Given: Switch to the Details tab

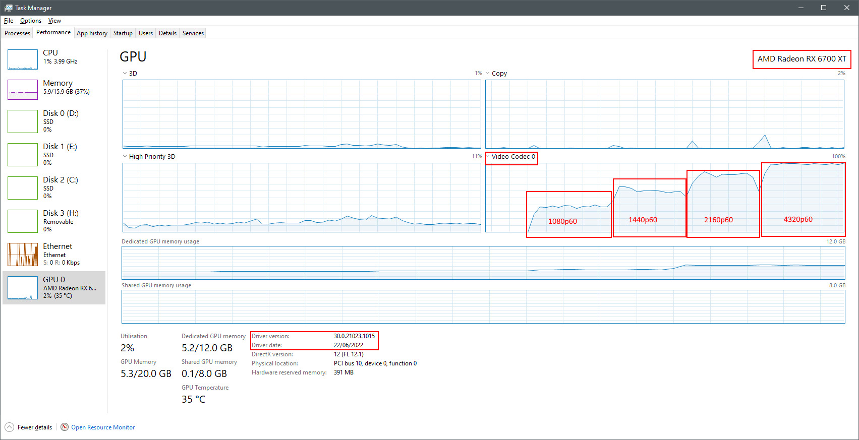Looking at the screenshot, I should pyautogui.click(x=167, y=33).
